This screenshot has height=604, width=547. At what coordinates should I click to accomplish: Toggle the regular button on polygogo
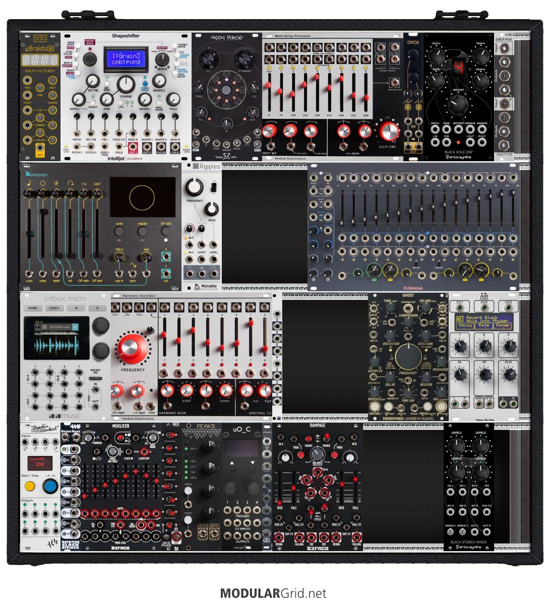[x=142, y=231]
